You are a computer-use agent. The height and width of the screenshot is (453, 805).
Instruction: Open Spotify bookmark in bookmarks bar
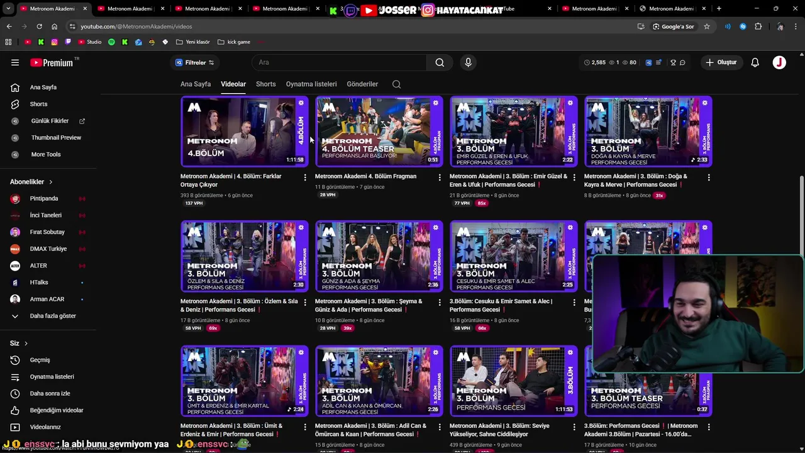coord(111,42)
